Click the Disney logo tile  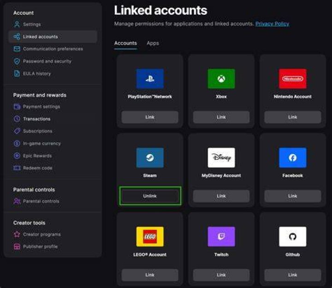click(221, 158)
